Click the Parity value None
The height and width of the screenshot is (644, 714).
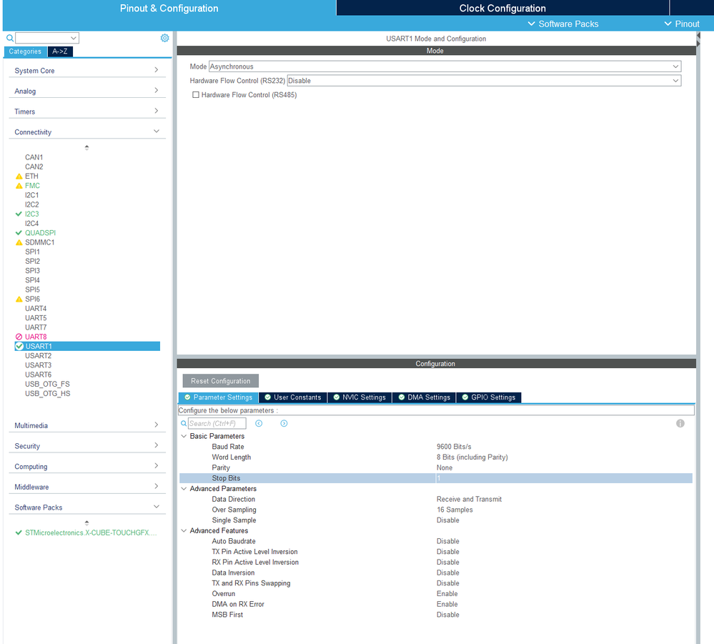(445, 467)
